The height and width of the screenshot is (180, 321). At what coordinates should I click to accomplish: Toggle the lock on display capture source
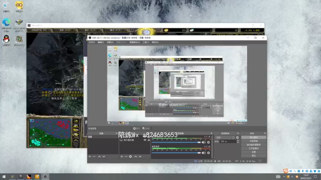(x=149, y=140)
